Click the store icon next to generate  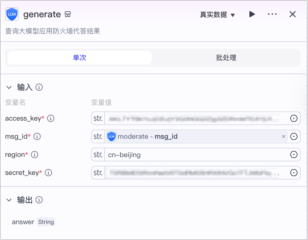68,14
